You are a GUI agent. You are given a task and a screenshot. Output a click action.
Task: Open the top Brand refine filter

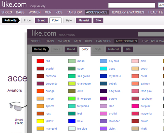[x=41, y=20]
